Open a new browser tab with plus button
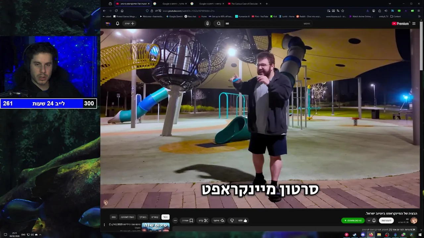 pos(267,4)
